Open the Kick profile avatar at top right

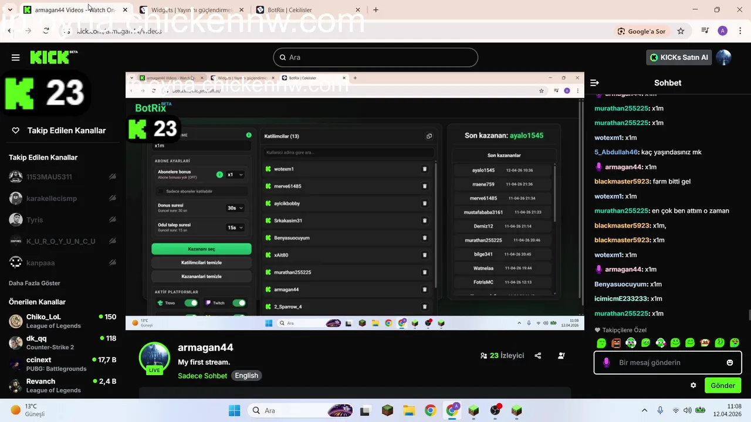(x=723, y=57)
